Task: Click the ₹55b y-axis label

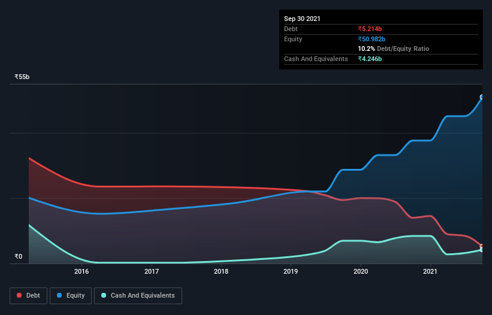Action: [x=22, y=77]
